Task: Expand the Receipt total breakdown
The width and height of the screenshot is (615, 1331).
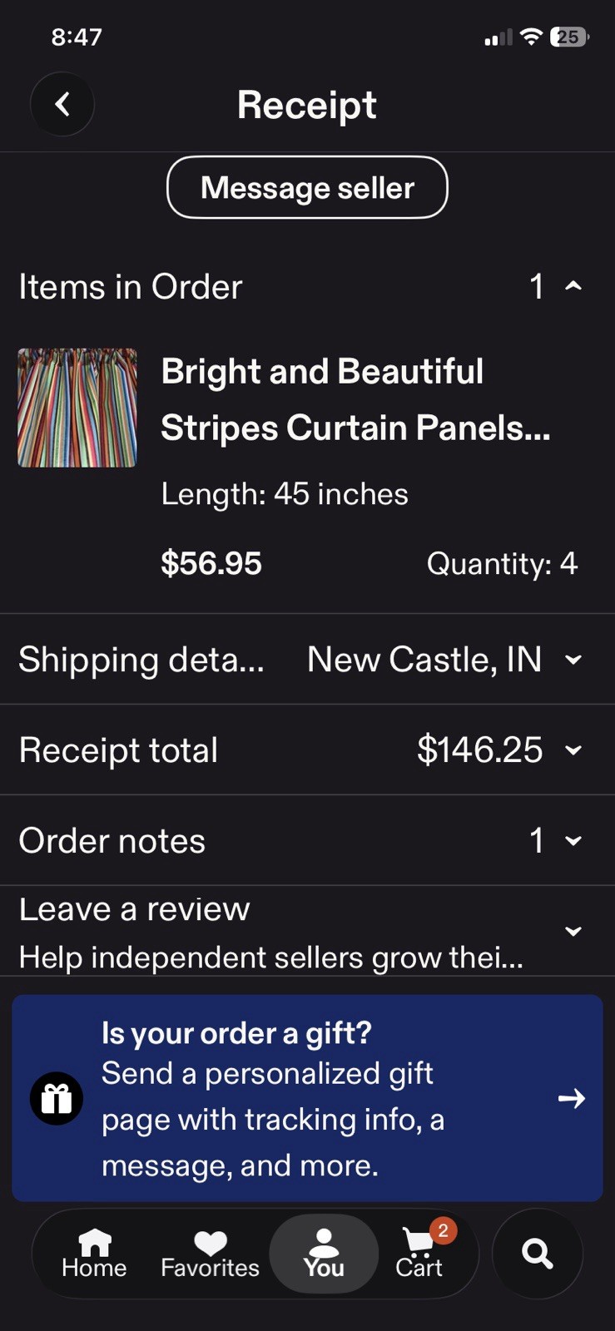Action: [x=307, y=750]
